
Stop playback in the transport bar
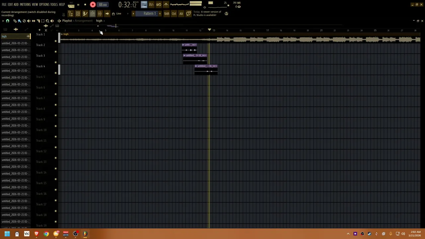tap(85, 5)
